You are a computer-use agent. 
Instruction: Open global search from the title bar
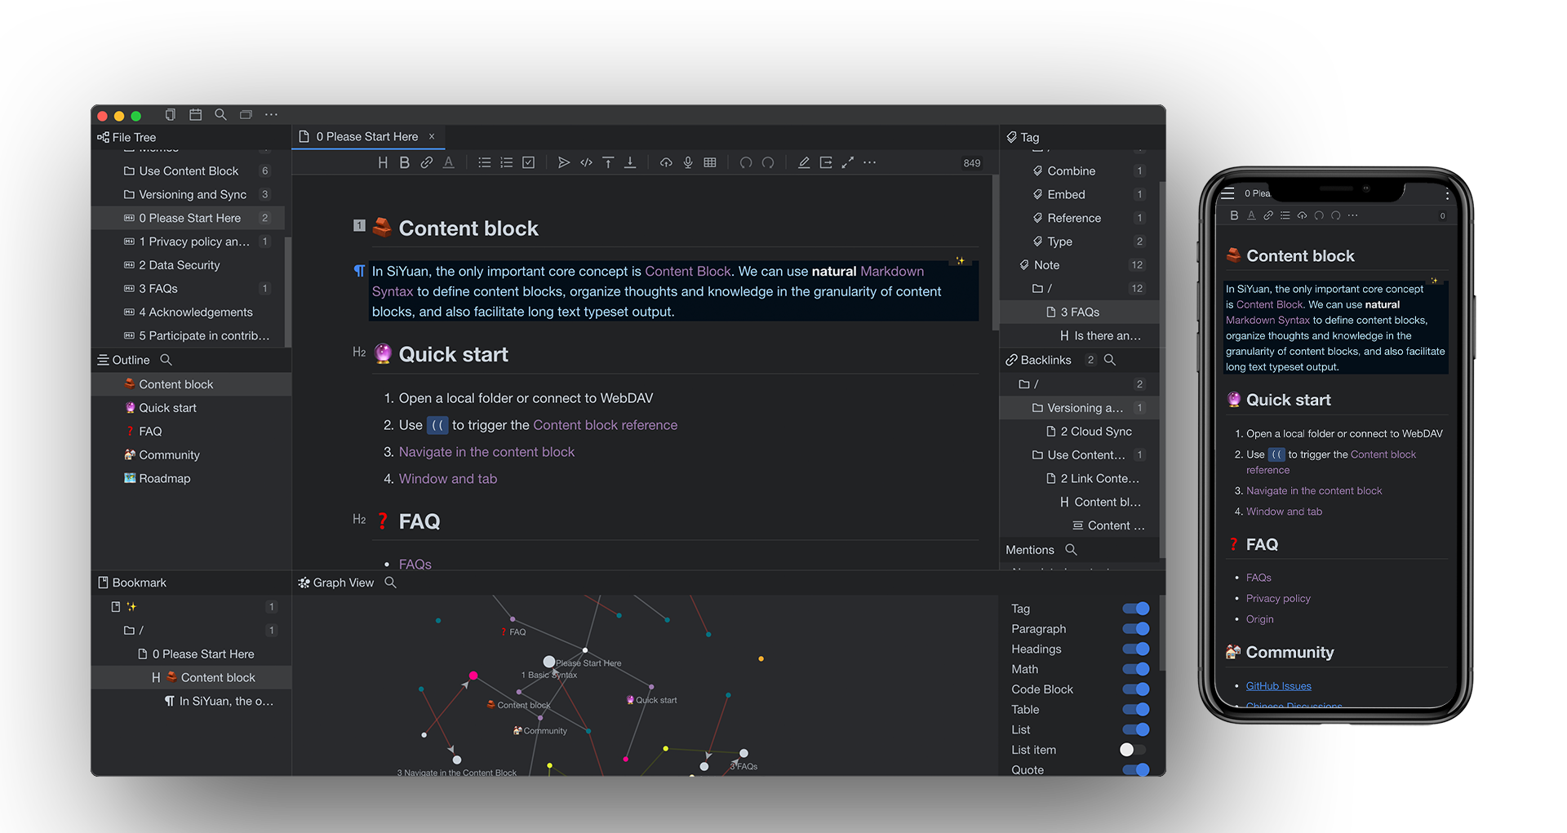pyautogui.click(x=220, y=115)
